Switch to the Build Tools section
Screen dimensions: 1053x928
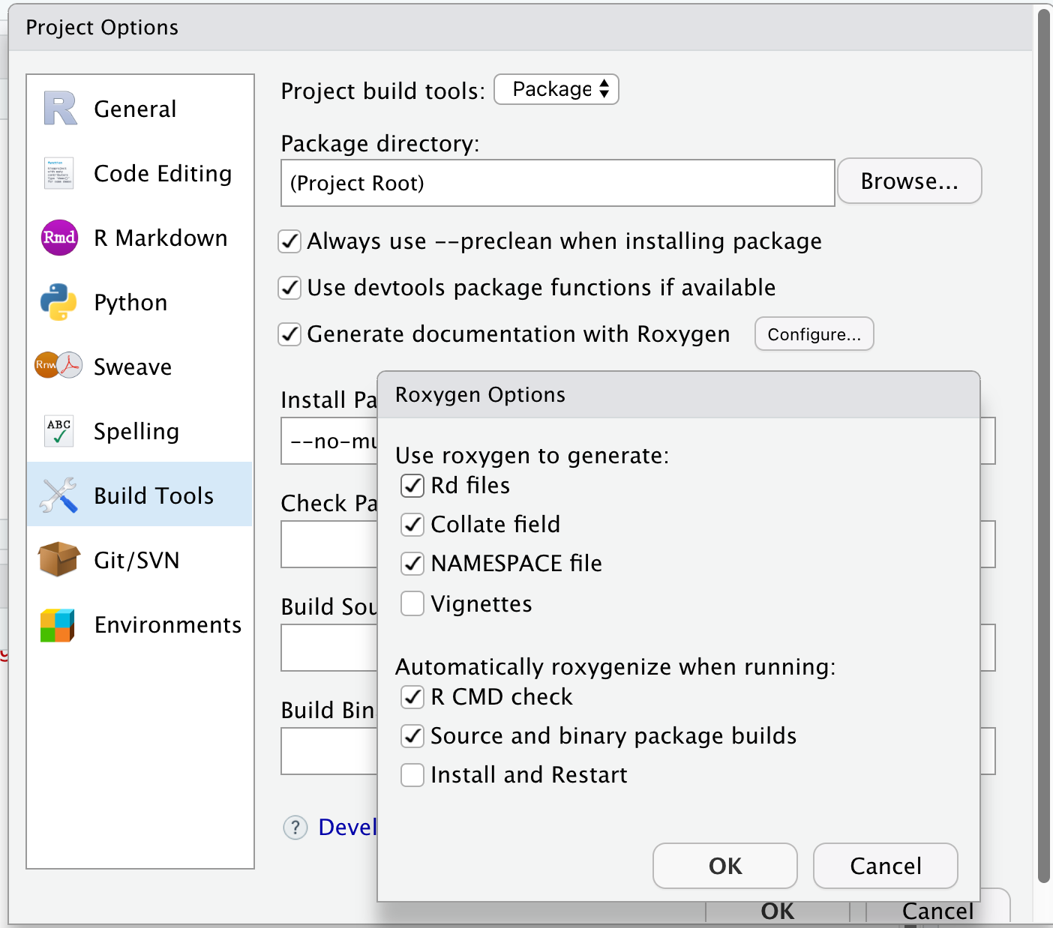tap(153, 495)
